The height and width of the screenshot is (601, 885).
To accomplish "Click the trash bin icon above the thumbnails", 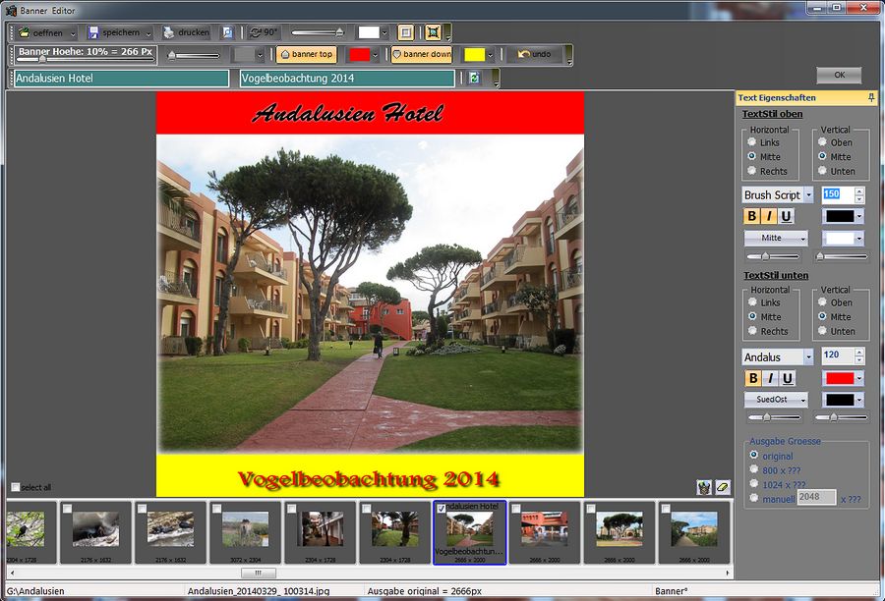I will pyautogui.click(x=704, y=487).
